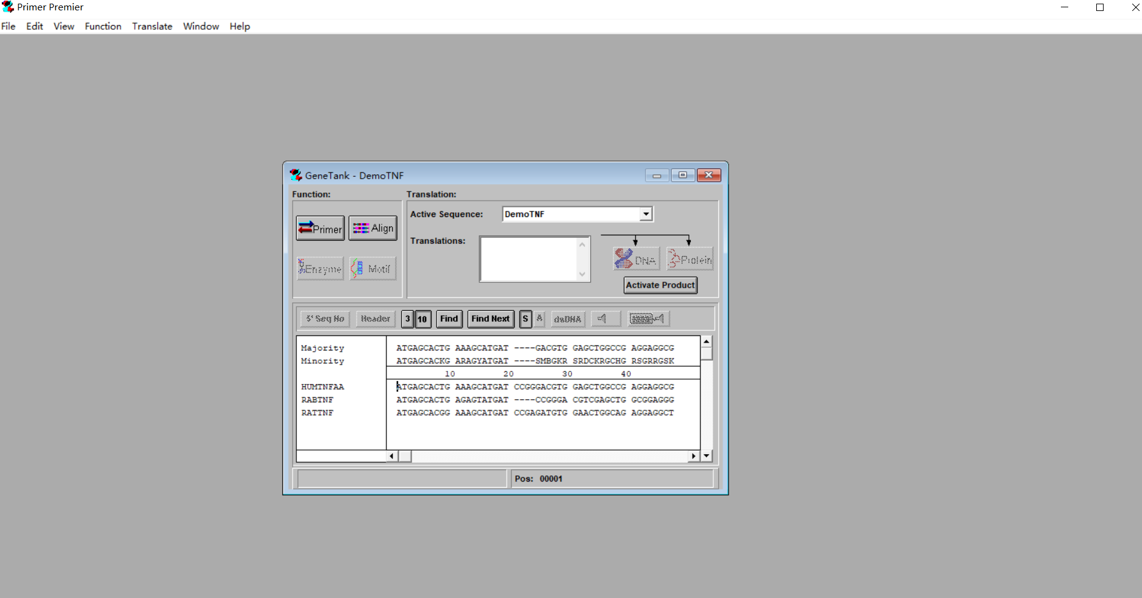Toggle the dsDNA display button
The image size is (1142, 598).
coord(568,319)
